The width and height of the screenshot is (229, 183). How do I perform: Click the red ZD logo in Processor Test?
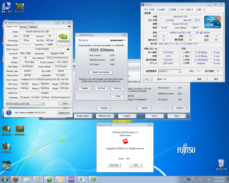pyautogui.click(x=125, y=141)
